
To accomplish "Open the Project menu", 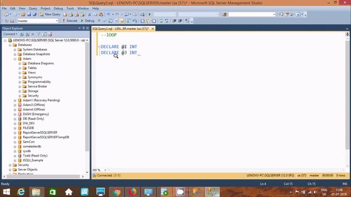I will coord(46,8).
